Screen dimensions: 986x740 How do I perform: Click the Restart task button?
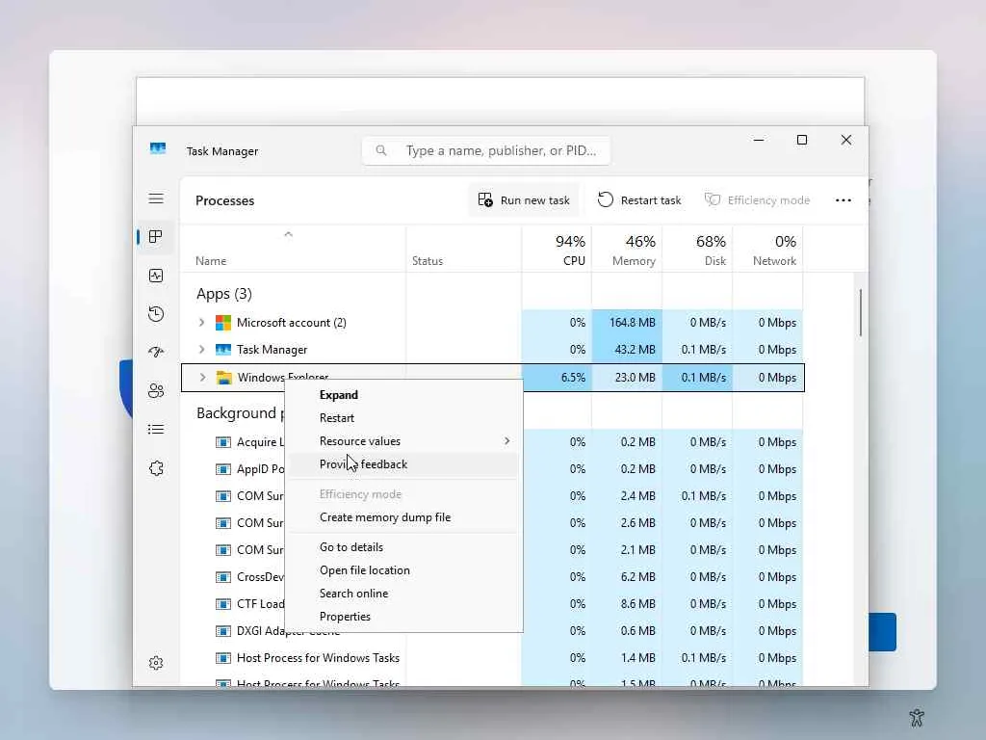coord(639,200)
